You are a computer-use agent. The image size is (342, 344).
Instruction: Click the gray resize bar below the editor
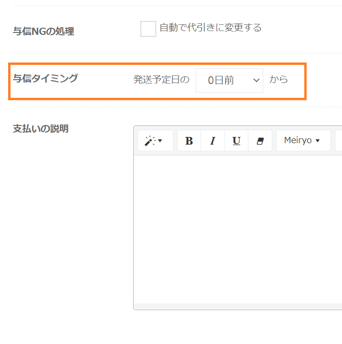pyautogui.click(x=237, y=306)
